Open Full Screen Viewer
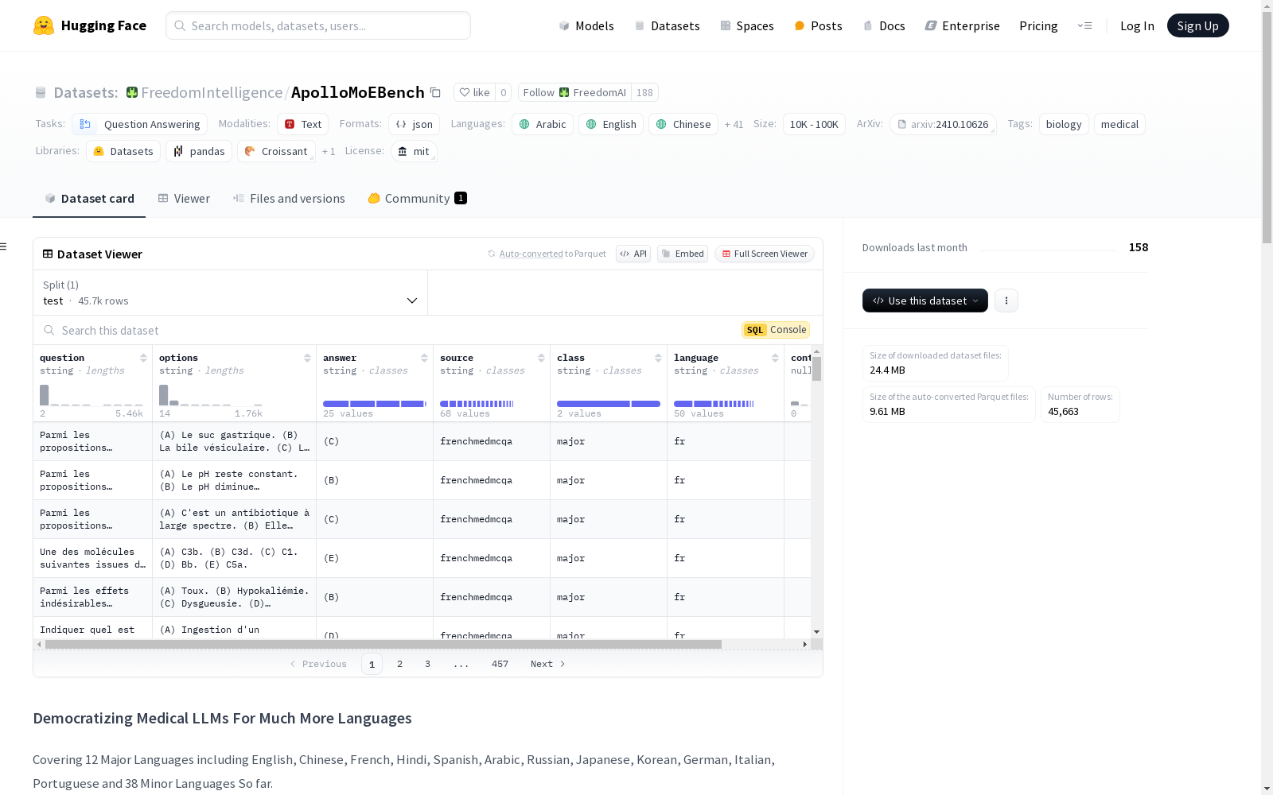 click(765, 254)
